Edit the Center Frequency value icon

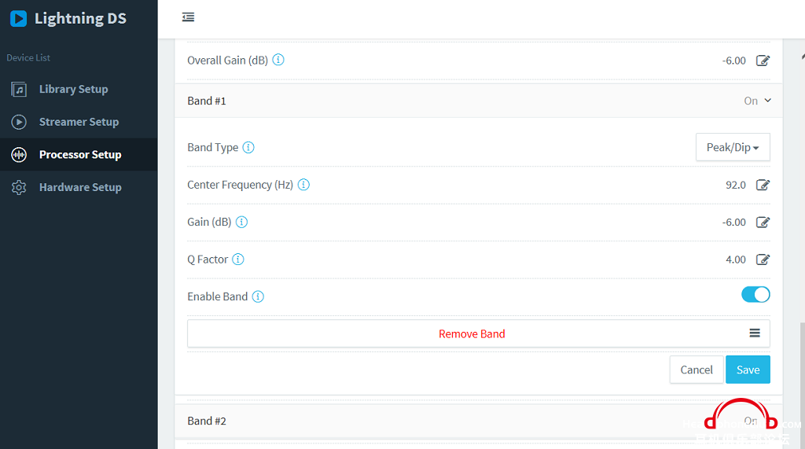tap(763, 185)
